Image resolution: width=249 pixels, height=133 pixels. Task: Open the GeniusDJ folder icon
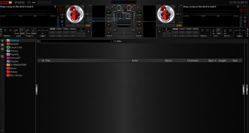pyautogui.click(x=8, y=58)
